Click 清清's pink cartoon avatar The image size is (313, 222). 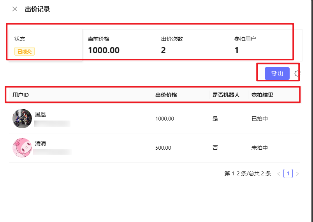click(22, 148)
